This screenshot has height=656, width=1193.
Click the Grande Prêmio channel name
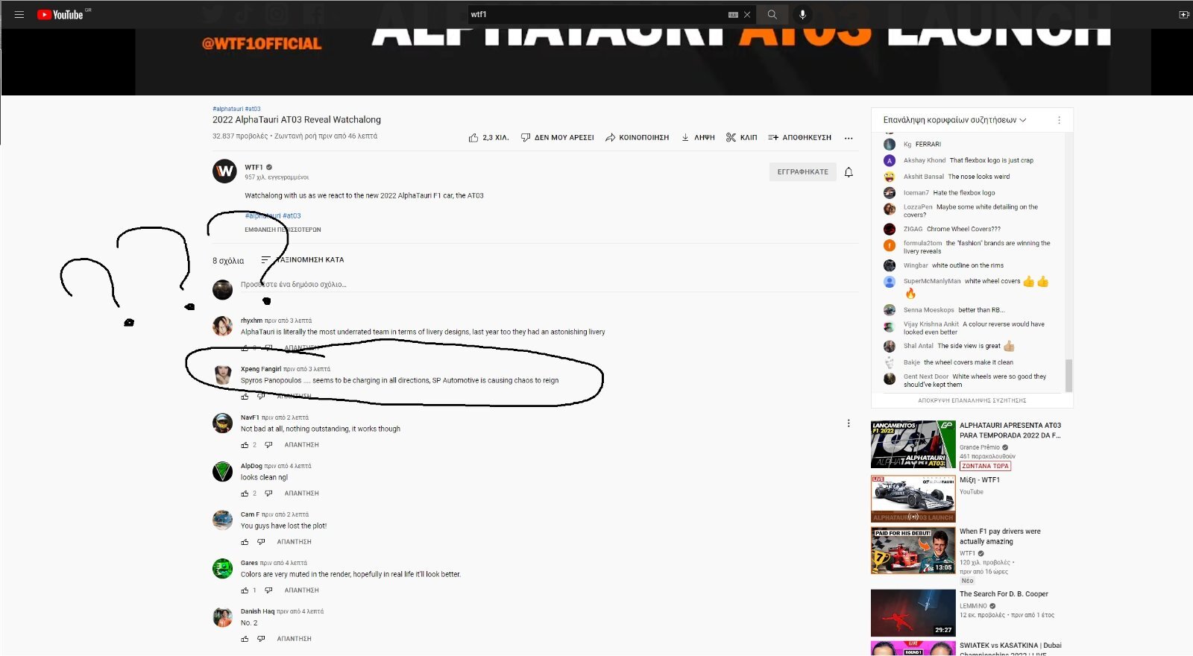(980, 447)
